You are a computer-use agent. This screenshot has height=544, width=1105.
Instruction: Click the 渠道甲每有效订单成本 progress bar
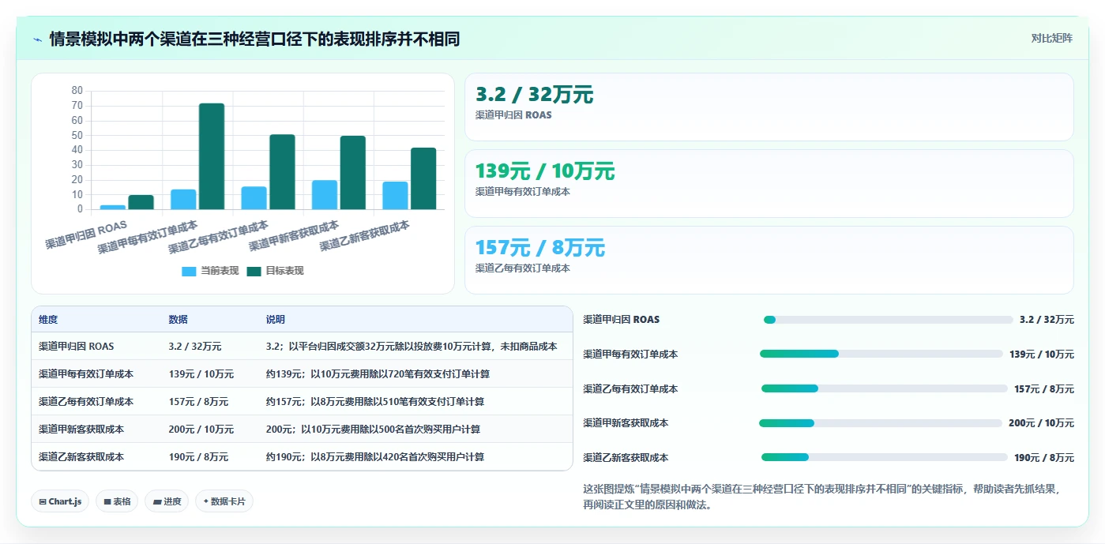881,354
